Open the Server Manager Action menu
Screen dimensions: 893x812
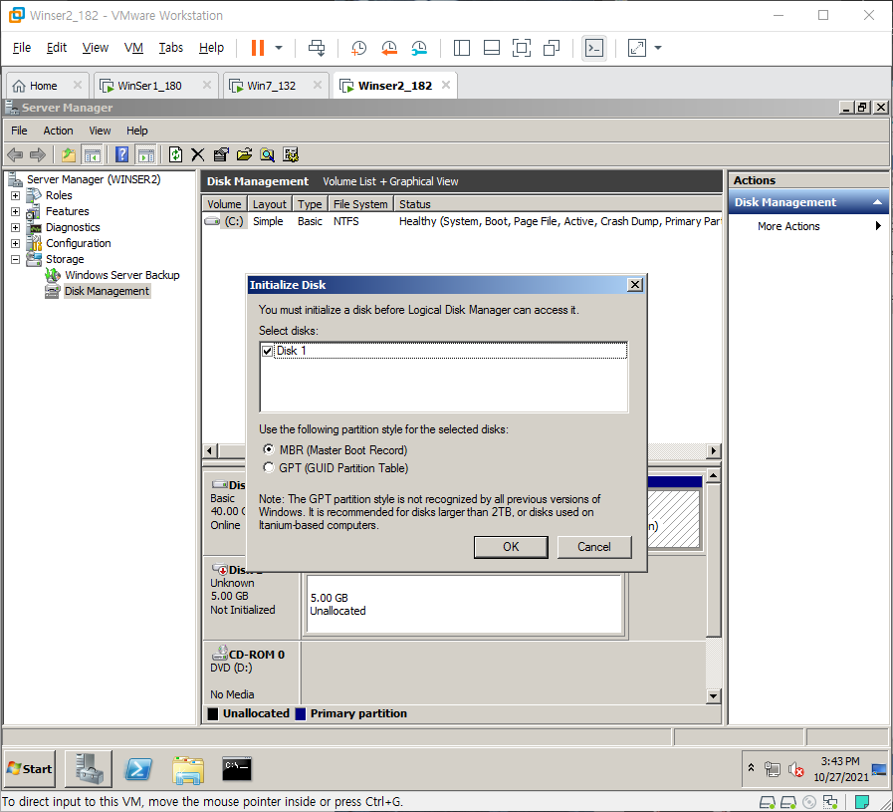[58, 131]
